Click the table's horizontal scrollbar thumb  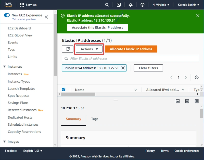coord(78,94)
